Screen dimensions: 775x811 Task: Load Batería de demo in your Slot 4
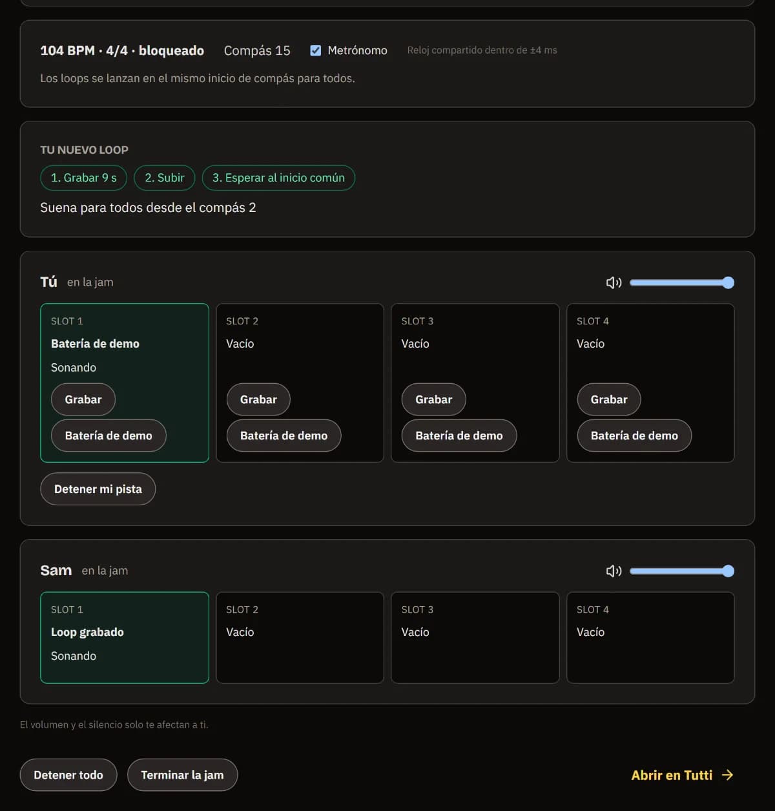coord(634,436)
